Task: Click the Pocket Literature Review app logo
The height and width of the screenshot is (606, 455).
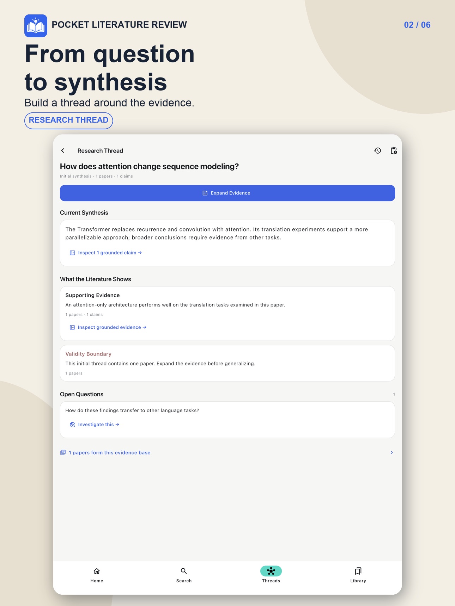Action: pos(36,26)
